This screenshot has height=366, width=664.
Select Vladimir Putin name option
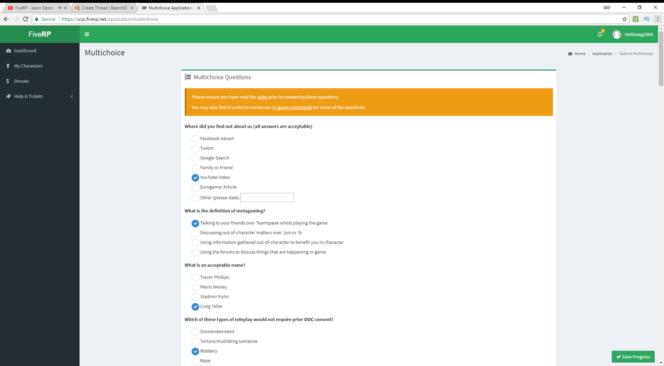195,297
